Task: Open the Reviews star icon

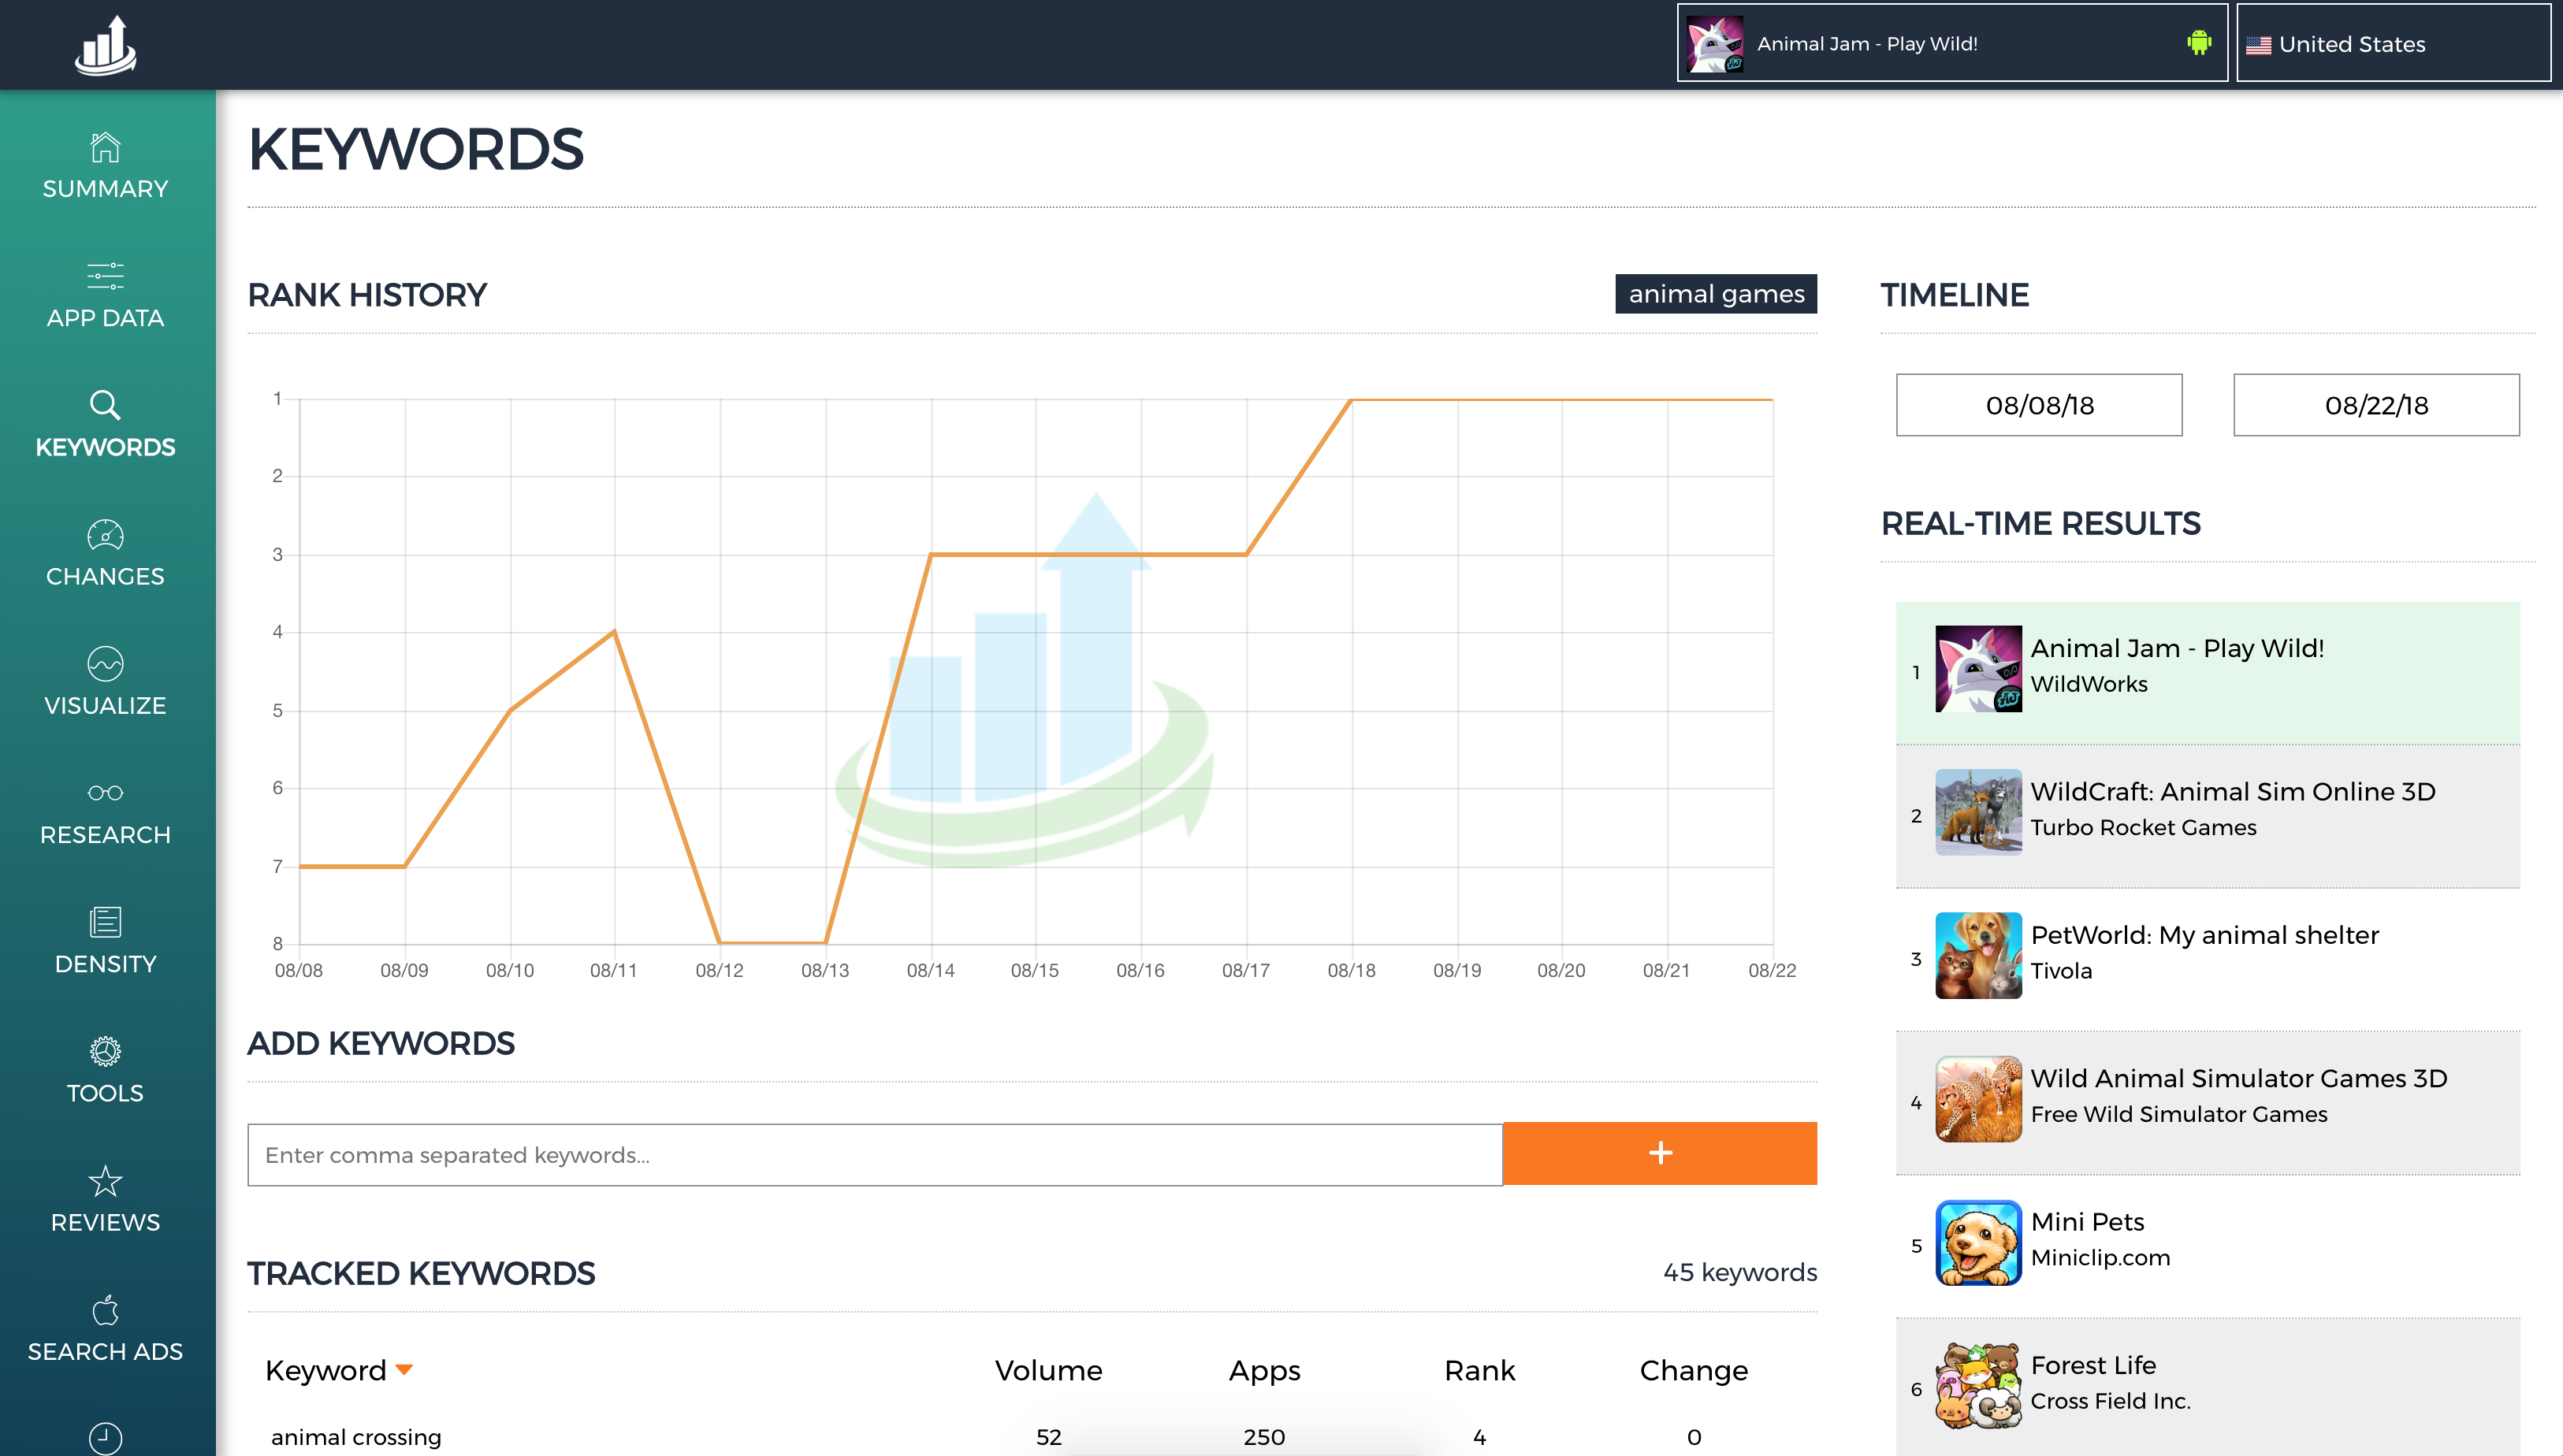Action: [105, 1181]
